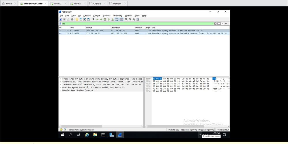Go forward in packet history arrow
Screen dimensions: 288x144
[101, 19]
